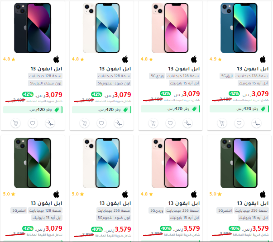The width and height of the screenshot is (273, 242).
Task: Click -10% discount badge on pink 256GB
Action: pyautogui.click(x=166, y=228)
